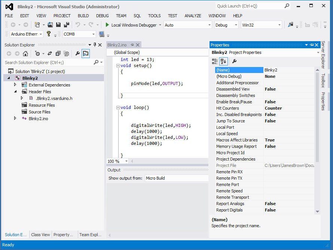Click the Save All toolbar icon

[x=67, y=25]
